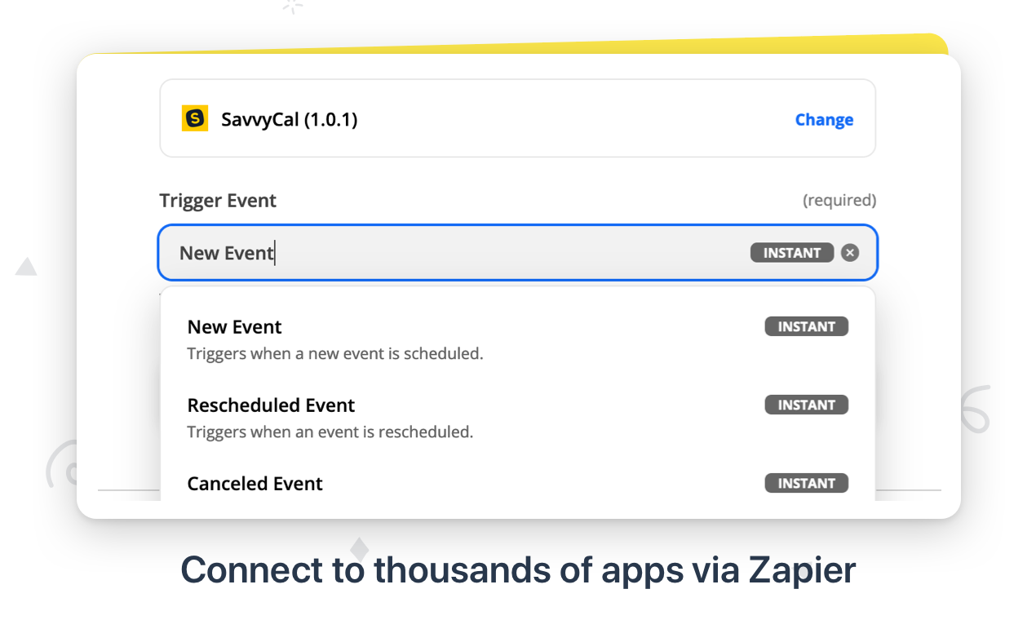
Task: Click the Change link for SavvyCal app
Action: (x=824, y=120)
